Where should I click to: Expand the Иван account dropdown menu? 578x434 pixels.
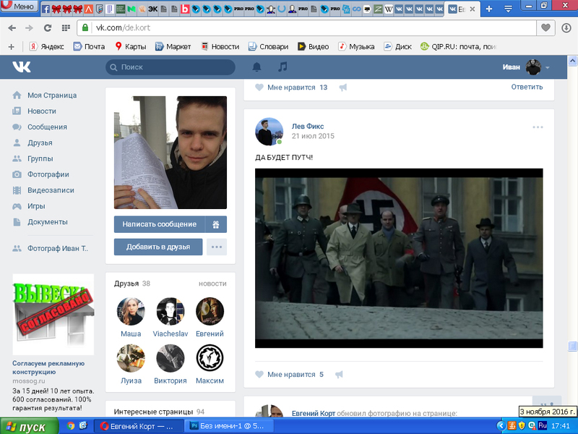tap(547, 67)
